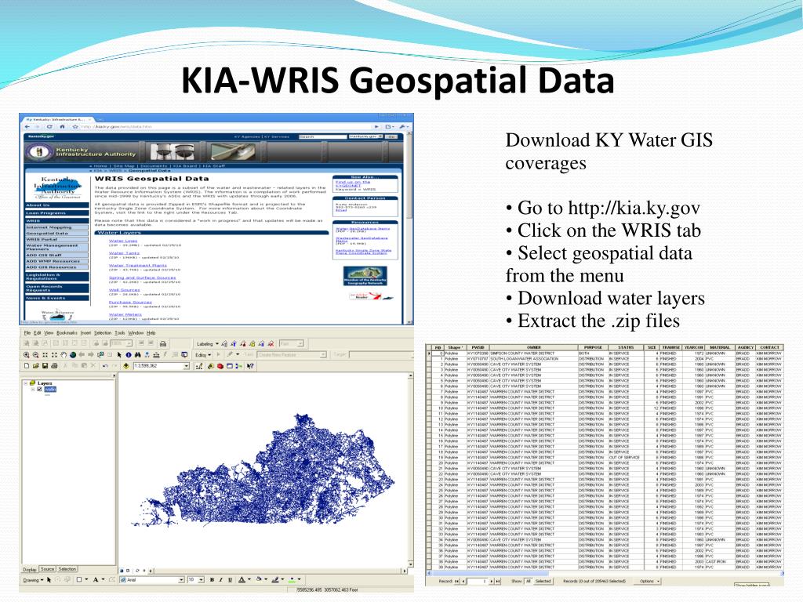Open the Tools menu
The image size is (803, 602).
(119, 332)
